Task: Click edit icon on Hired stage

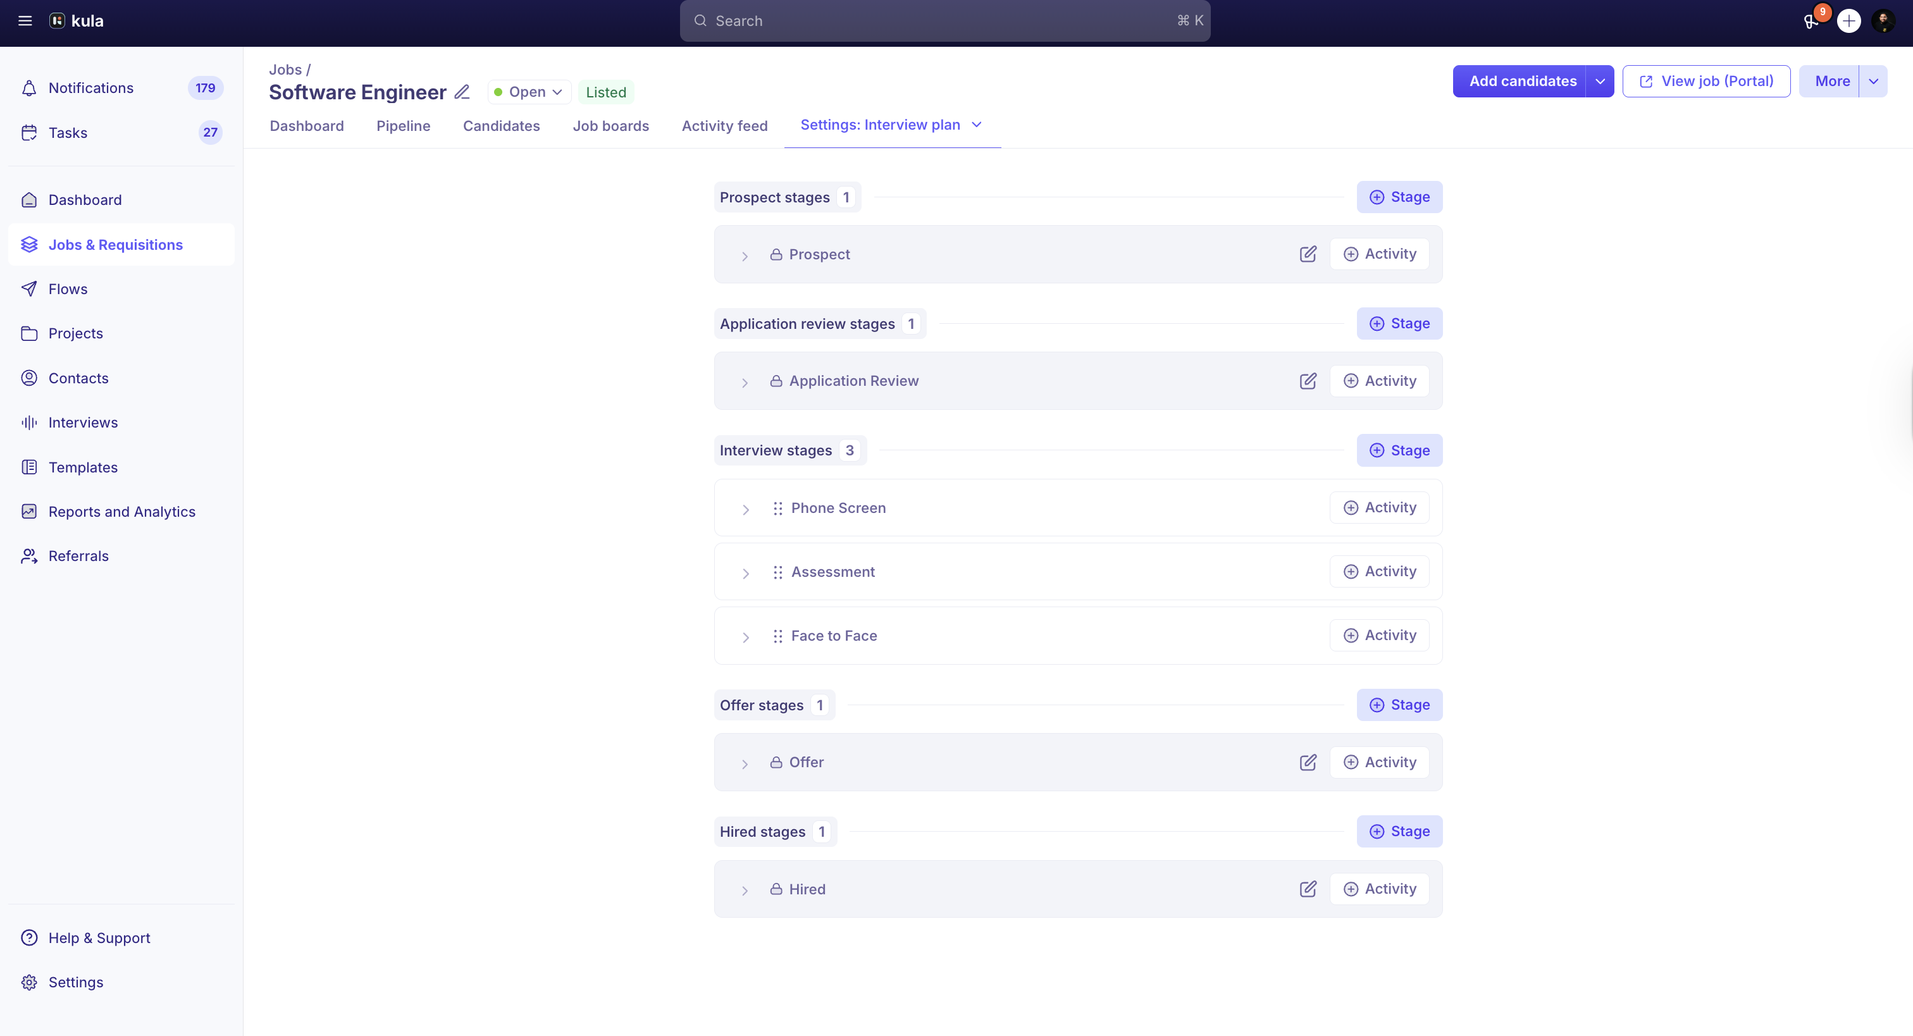Action: tap(1308, 889)
